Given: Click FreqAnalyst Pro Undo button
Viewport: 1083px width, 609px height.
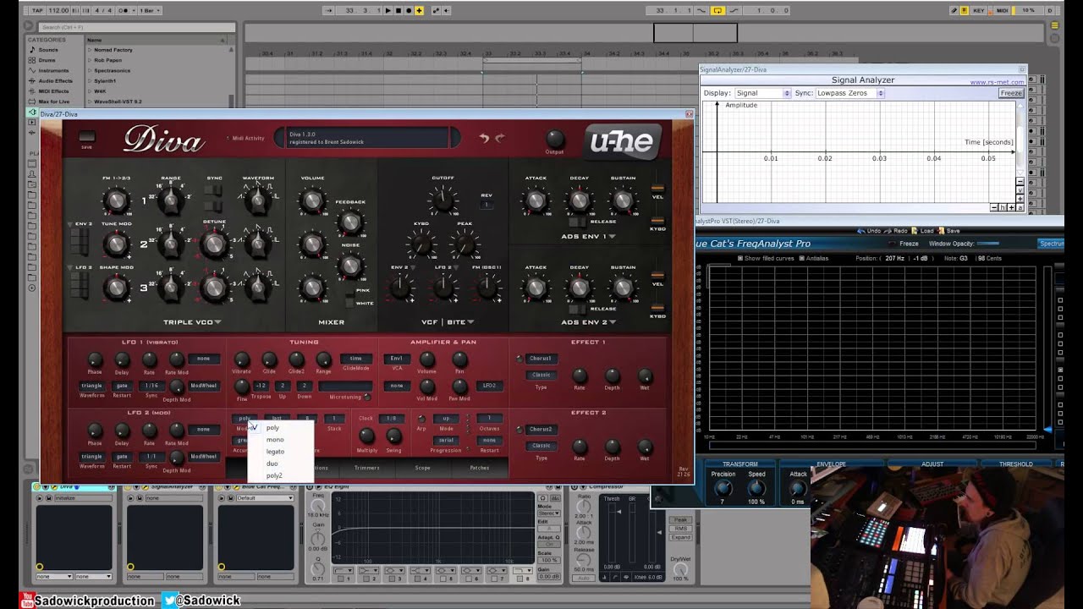Looking at the screenshot, I should pyautogui.click(x=871, y=231).
